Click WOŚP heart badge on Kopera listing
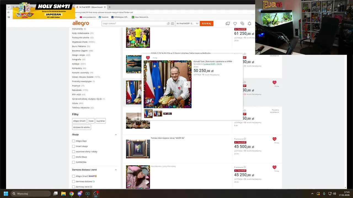Screen dimensions: 353x198 point(274,139)
